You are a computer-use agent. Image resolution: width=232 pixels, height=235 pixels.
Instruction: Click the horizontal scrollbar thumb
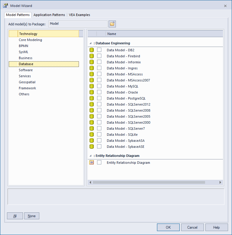[x=149, y=182]
